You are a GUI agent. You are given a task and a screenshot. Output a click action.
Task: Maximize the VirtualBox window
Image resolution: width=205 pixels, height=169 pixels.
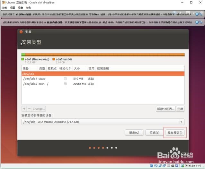tap(191, 2)
